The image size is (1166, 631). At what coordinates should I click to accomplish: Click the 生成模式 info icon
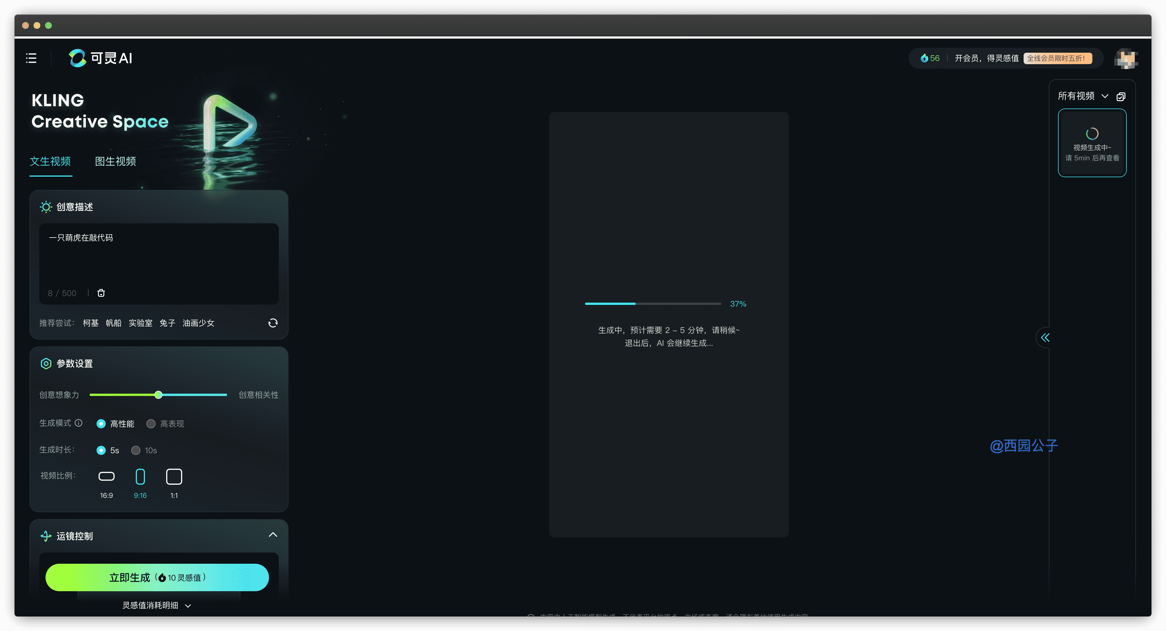[x=79, y=423]
